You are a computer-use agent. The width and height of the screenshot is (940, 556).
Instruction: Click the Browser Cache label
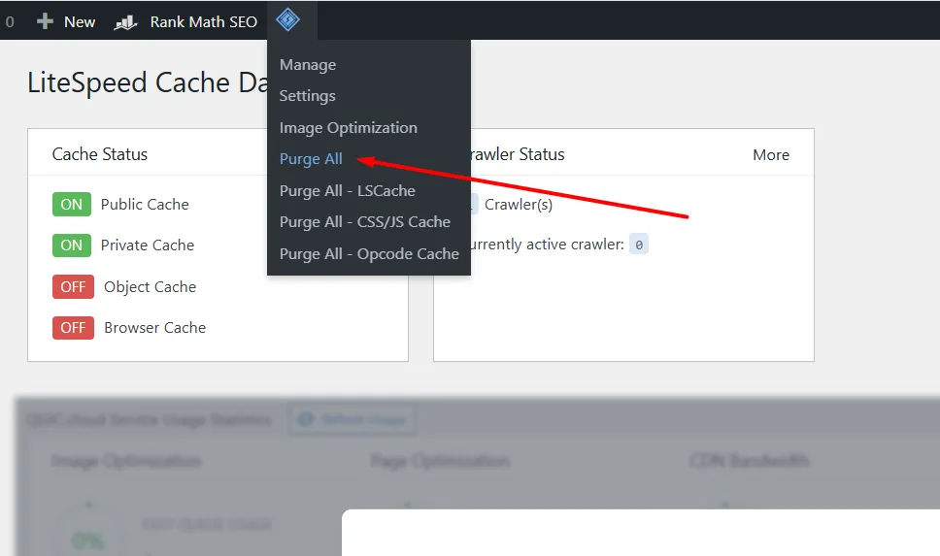pos(154,328)
